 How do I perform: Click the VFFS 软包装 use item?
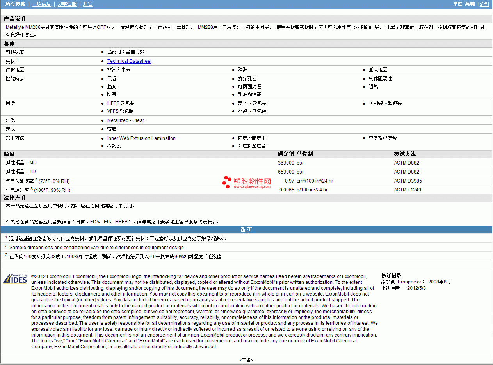[121, 111]
